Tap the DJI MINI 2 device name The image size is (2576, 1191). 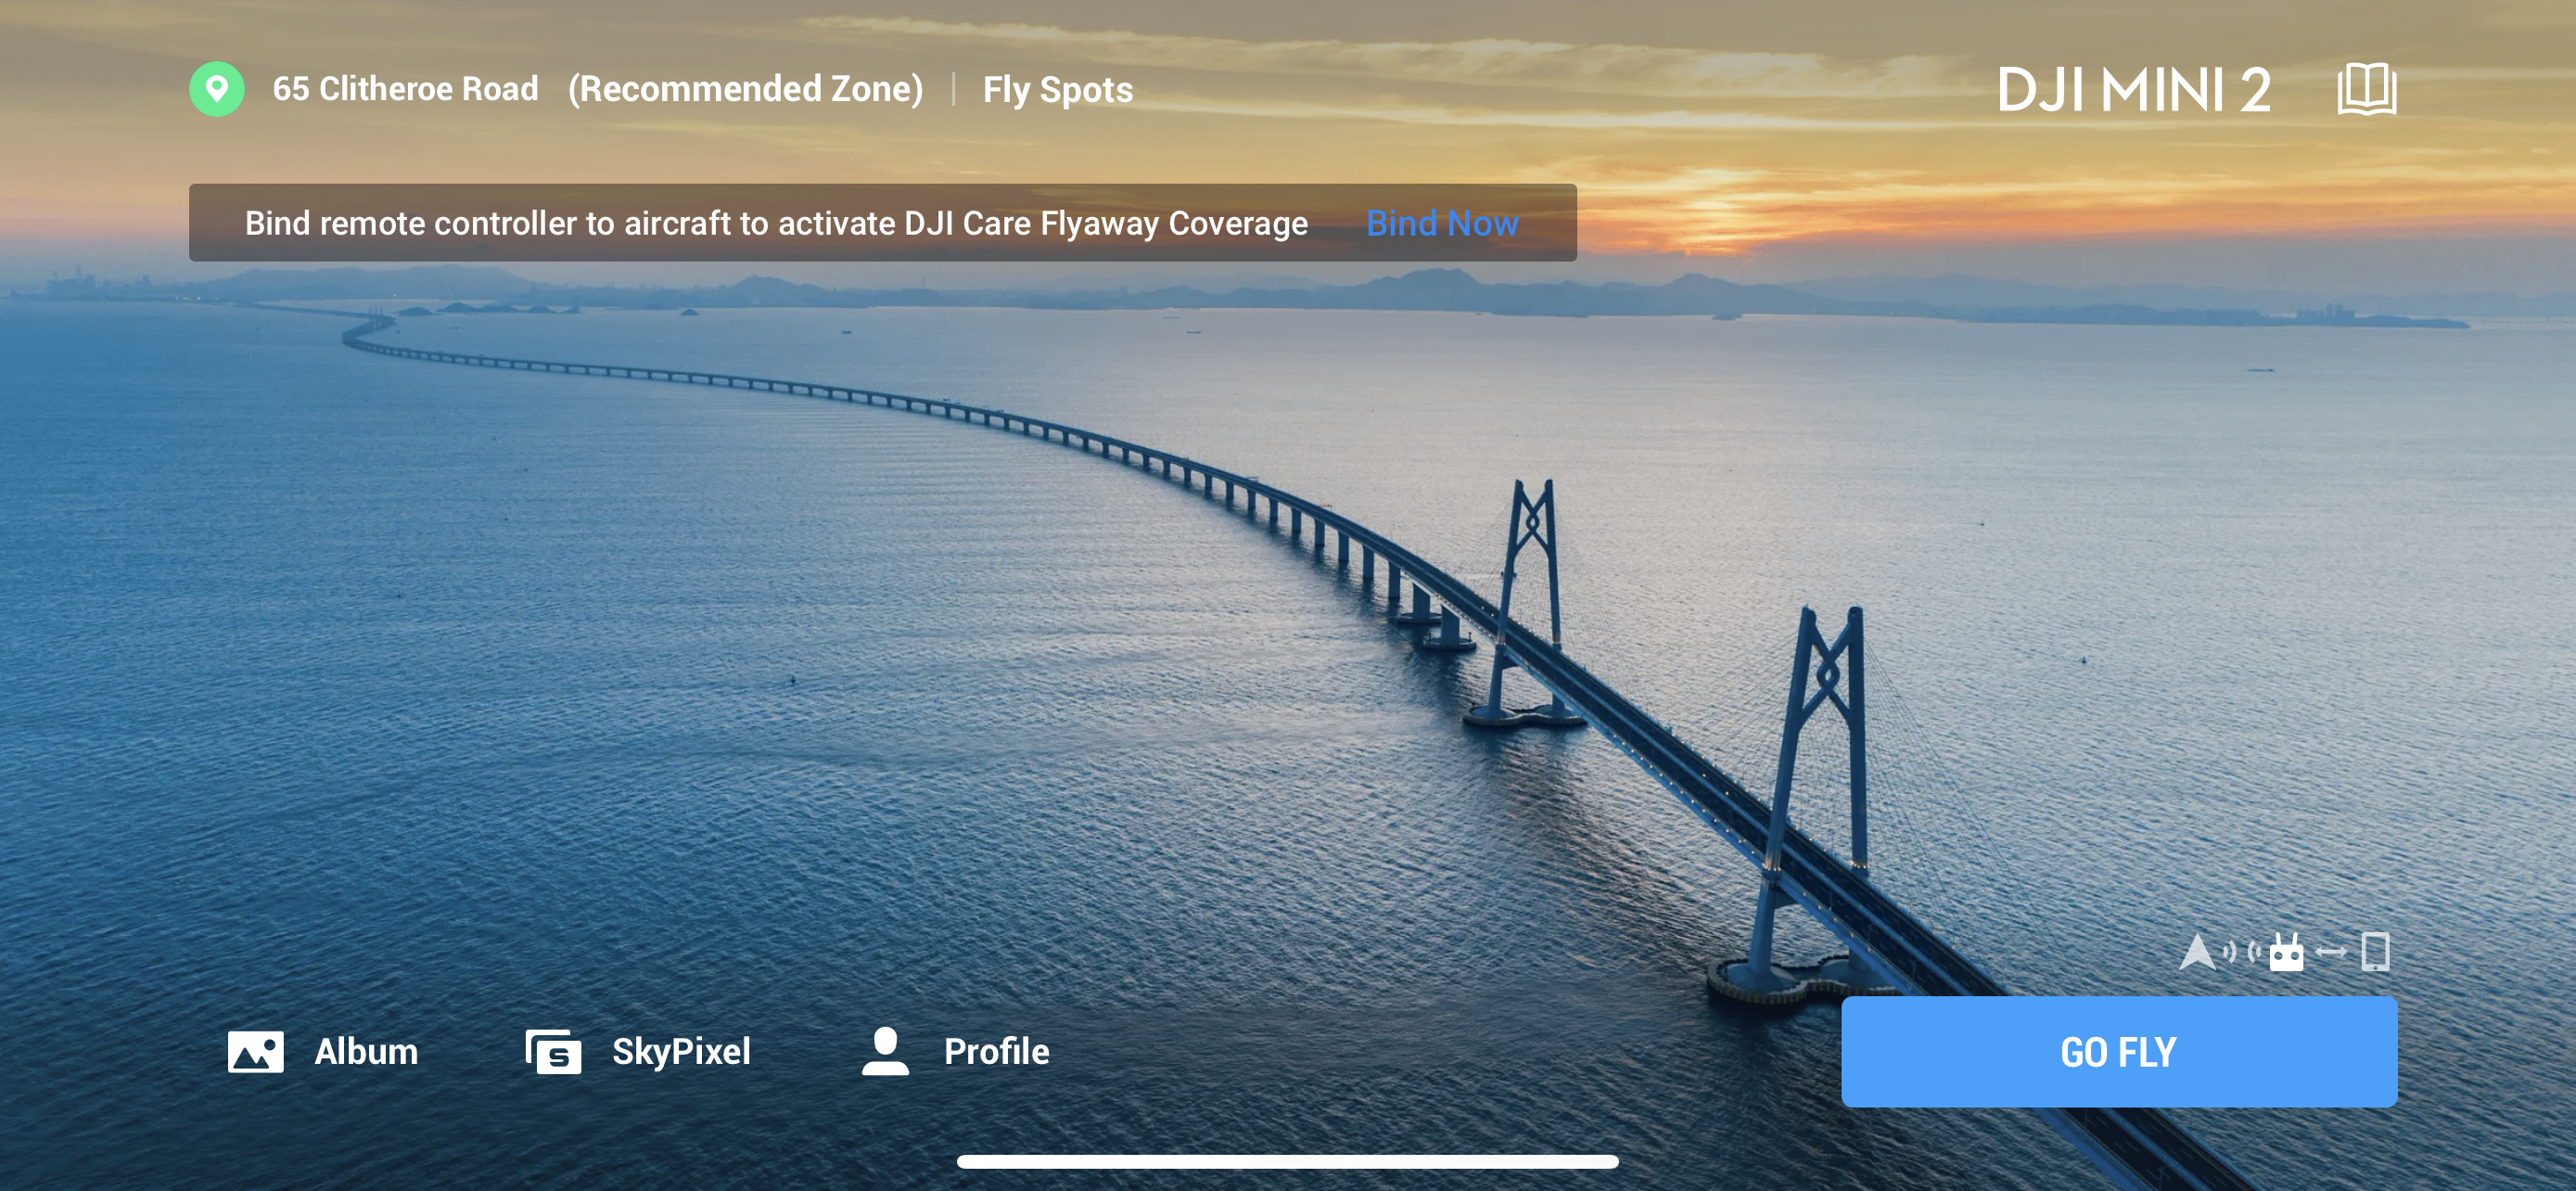(x=2134, y=90)
